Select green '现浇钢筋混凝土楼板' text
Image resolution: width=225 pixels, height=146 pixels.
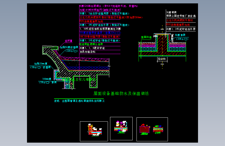pos(91,44)
